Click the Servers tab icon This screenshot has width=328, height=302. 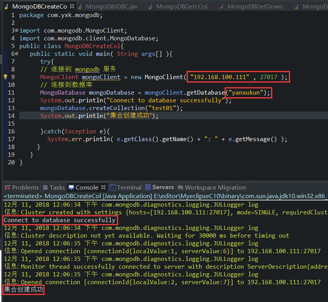click(148, 187)
